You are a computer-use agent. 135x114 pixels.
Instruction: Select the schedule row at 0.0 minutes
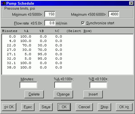coord(67,37)
